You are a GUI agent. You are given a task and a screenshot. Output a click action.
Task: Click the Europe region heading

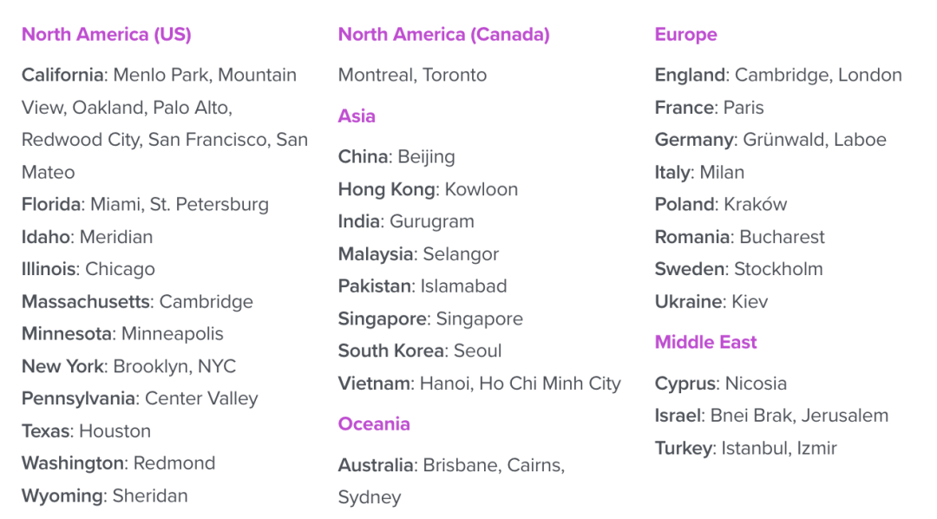(x=685, y=35)
